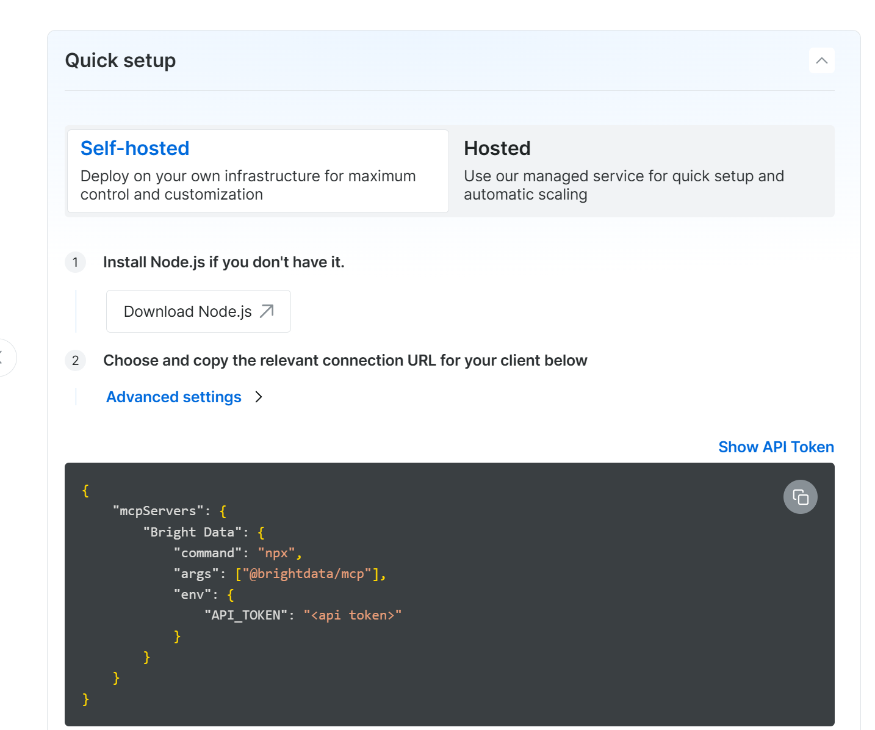Click the left-edge sidebar arrow button

[x=4, y=357]
